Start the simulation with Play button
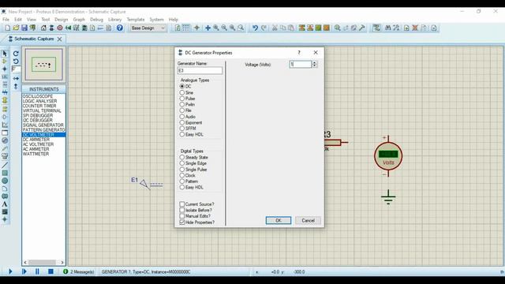This screenshot has width=505, height=284. tap(10, 271)
